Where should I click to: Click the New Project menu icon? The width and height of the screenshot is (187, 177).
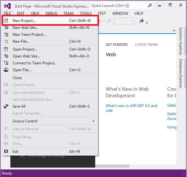pyautogui.click(x=6, y=20)
